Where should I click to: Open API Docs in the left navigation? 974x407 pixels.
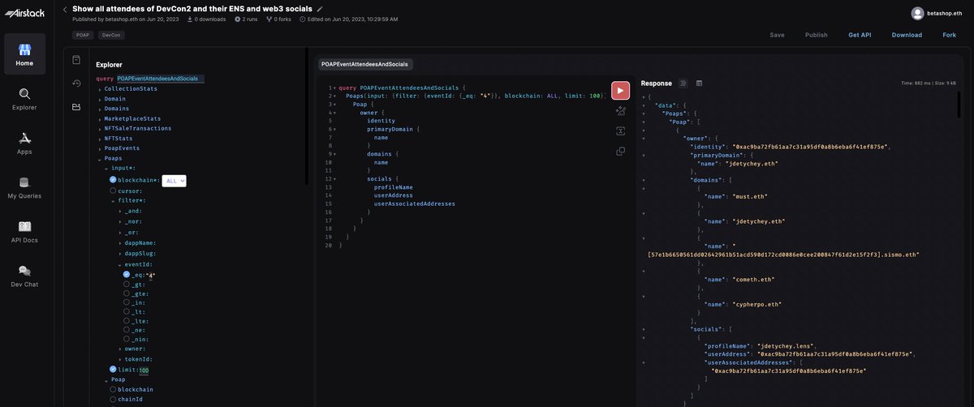pos(24,232)
